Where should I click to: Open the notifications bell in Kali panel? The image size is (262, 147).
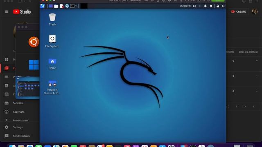(x=206, y=6)
